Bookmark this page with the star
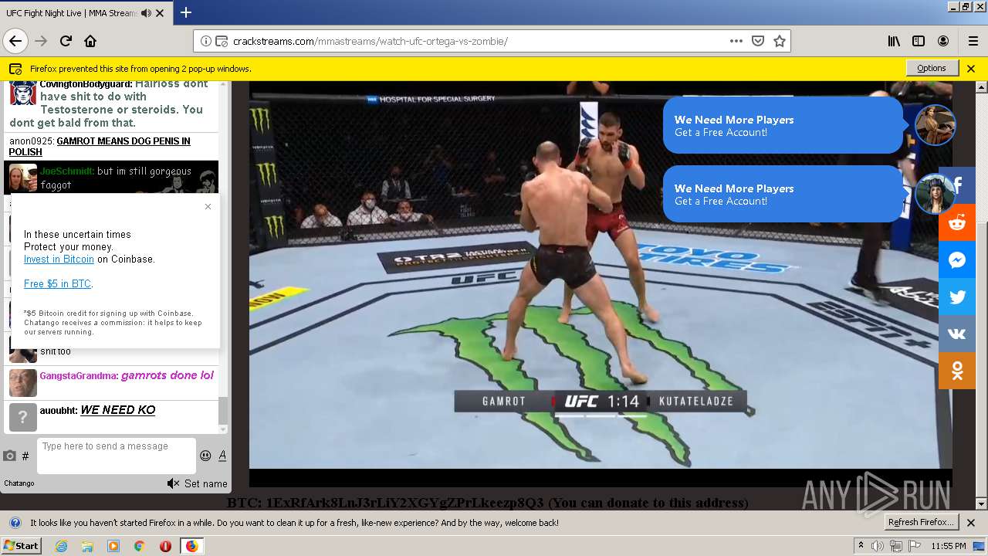 780,41
